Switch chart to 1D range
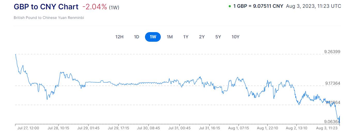The height and width of the screenshot is (135, 351). coord(136,37)
